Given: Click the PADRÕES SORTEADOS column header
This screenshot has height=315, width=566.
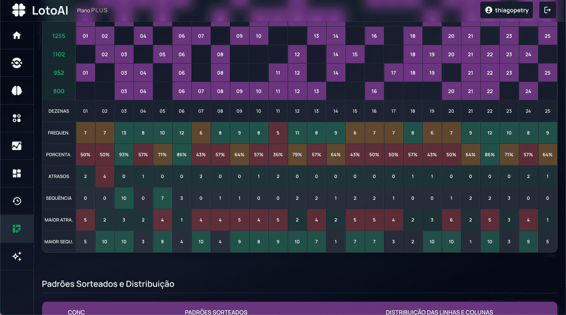Looking at the screenshot, I should (x=216, y=312).
